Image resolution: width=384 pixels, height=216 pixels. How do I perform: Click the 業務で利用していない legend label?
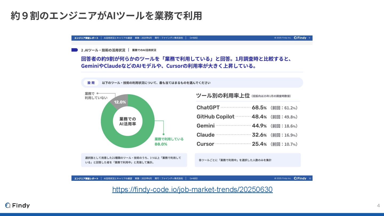click(96, 96)
